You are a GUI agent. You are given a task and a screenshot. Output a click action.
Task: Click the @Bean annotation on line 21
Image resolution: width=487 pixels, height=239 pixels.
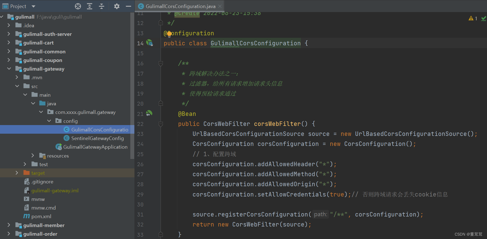[x=187, y=114]
